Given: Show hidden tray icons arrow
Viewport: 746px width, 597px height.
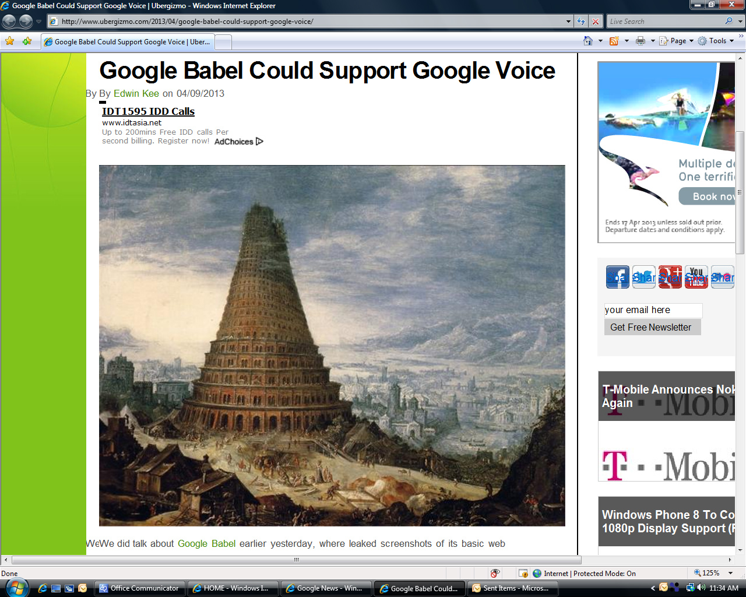Looking at the screenshot, I should coord(653,588).
